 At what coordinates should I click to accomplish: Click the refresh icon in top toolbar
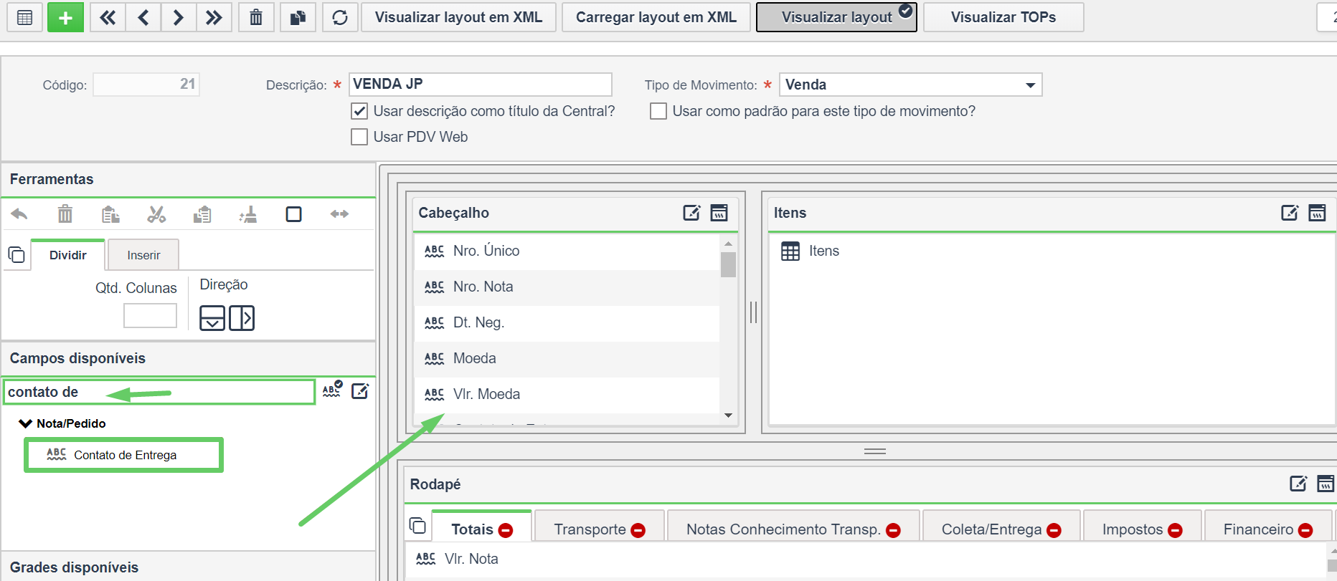point(340,17)
